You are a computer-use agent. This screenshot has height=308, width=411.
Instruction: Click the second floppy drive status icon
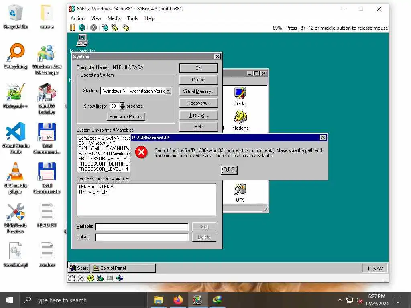point(81,278)
